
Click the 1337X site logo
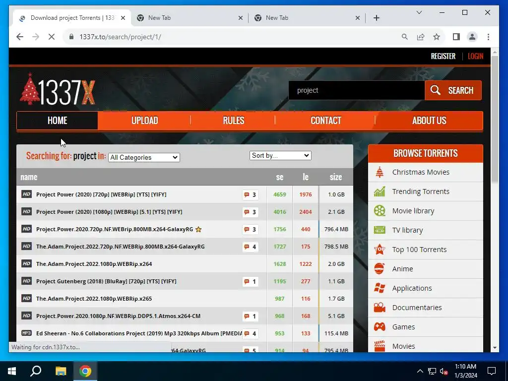(x=58, y=89)
